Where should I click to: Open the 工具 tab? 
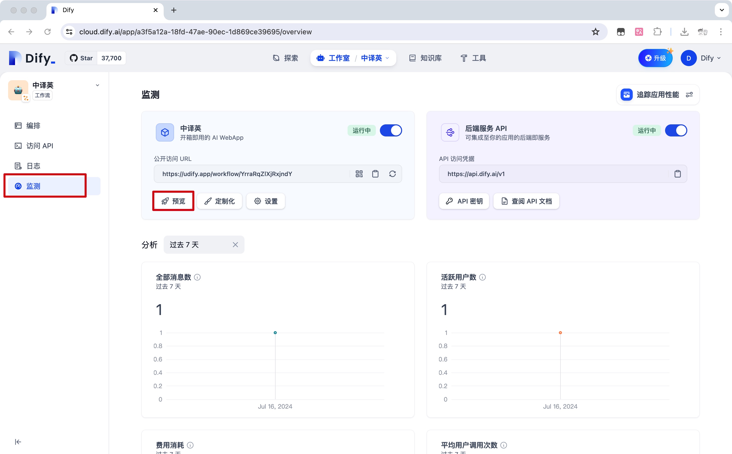click(473, 58)
